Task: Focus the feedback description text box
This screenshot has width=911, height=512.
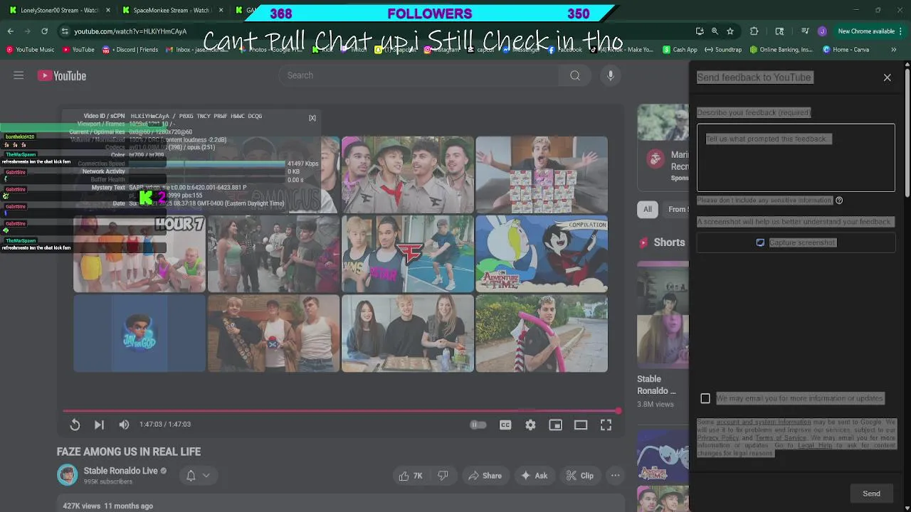Action: point(796,158)
